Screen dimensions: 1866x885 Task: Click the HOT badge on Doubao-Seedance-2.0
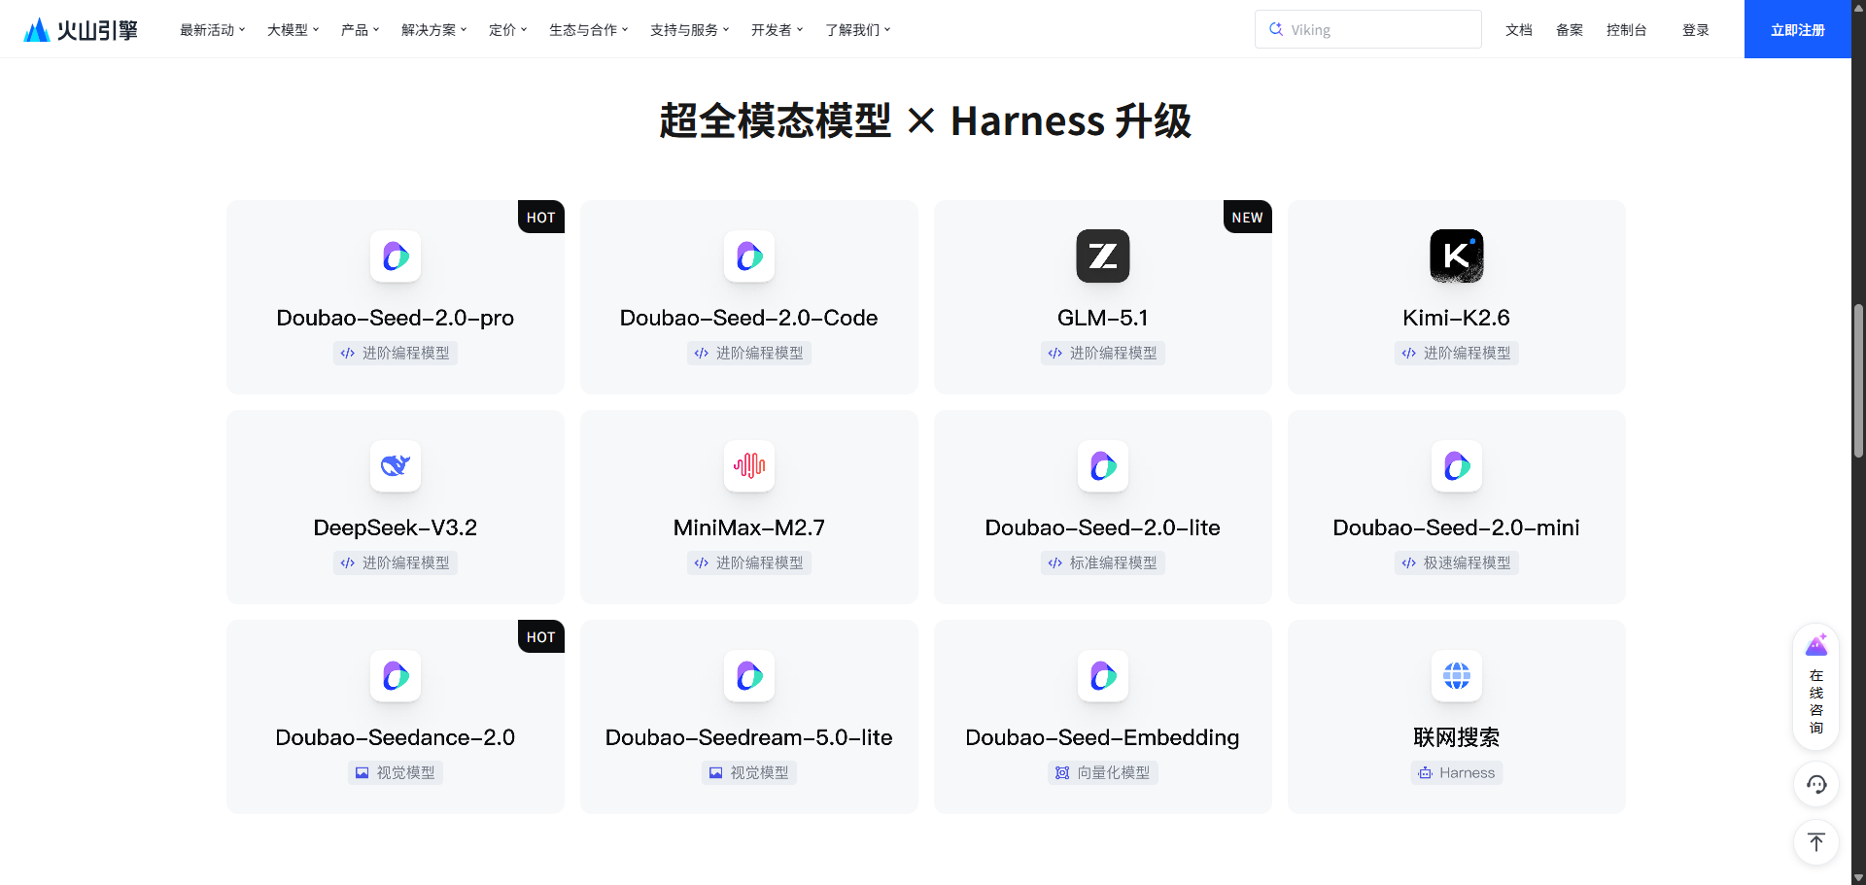pos(541,637)
